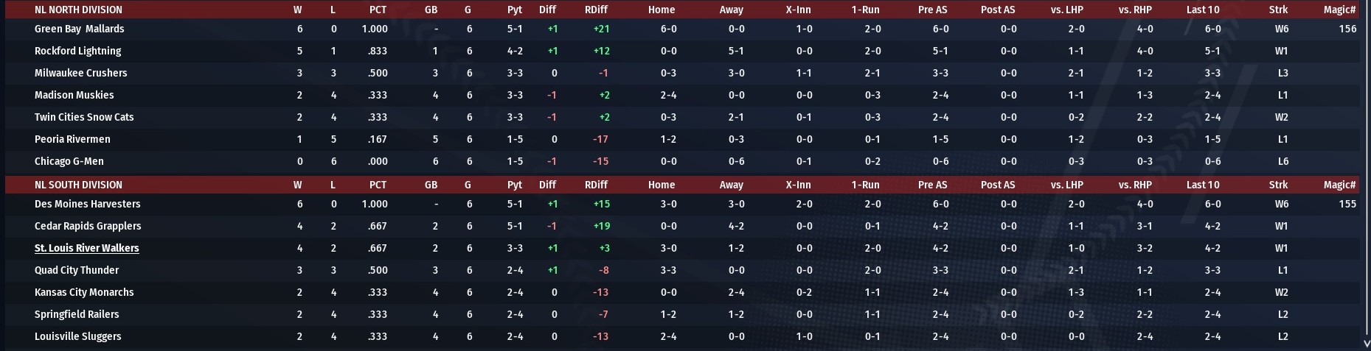This screenshot has height=351, width=1371.
Task: Open Des Moines Harvesters team page
Action: pos(87,204)
